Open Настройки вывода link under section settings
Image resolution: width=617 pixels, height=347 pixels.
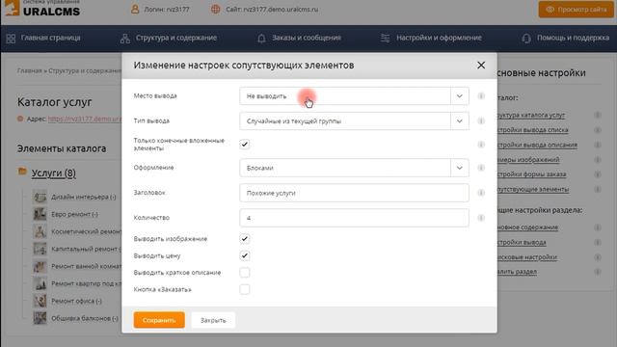click(x=522, y=242)
